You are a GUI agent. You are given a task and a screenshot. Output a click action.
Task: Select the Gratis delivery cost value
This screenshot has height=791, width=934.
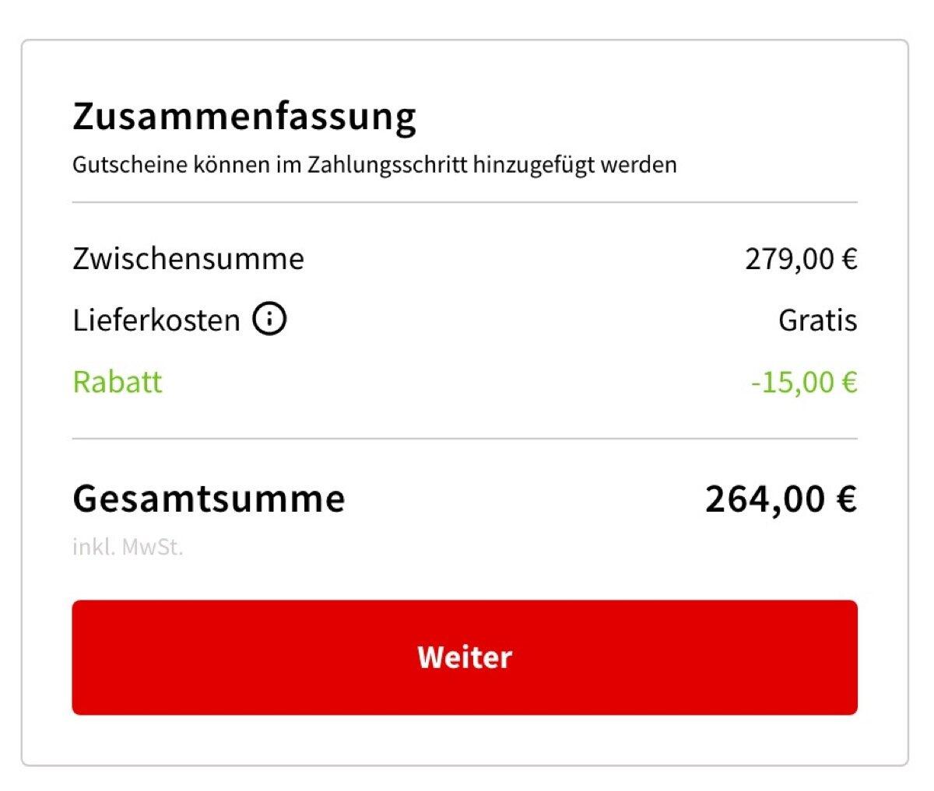(x=817, y=320)
